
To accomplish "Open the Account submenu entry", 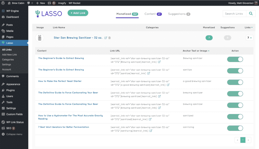I will pos(6,69).
